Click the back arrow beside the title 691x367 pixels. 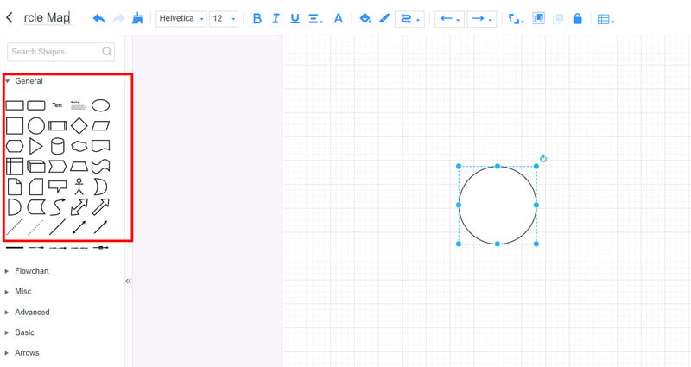point(10,17)
